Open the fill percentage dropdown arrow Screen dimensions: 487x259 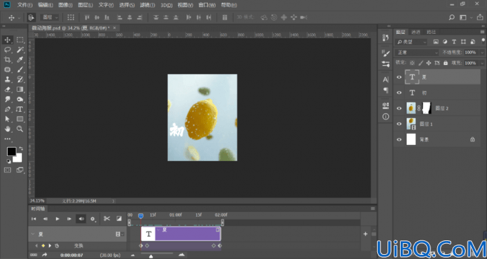pos(482,63)
